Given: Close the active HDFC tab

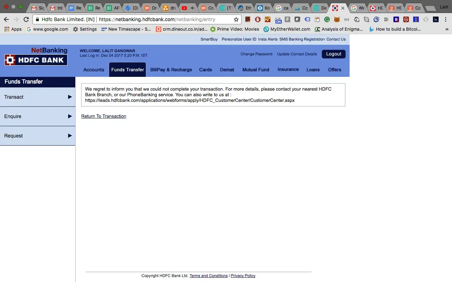Looking at the screenshot, I should tap(343, 8).
